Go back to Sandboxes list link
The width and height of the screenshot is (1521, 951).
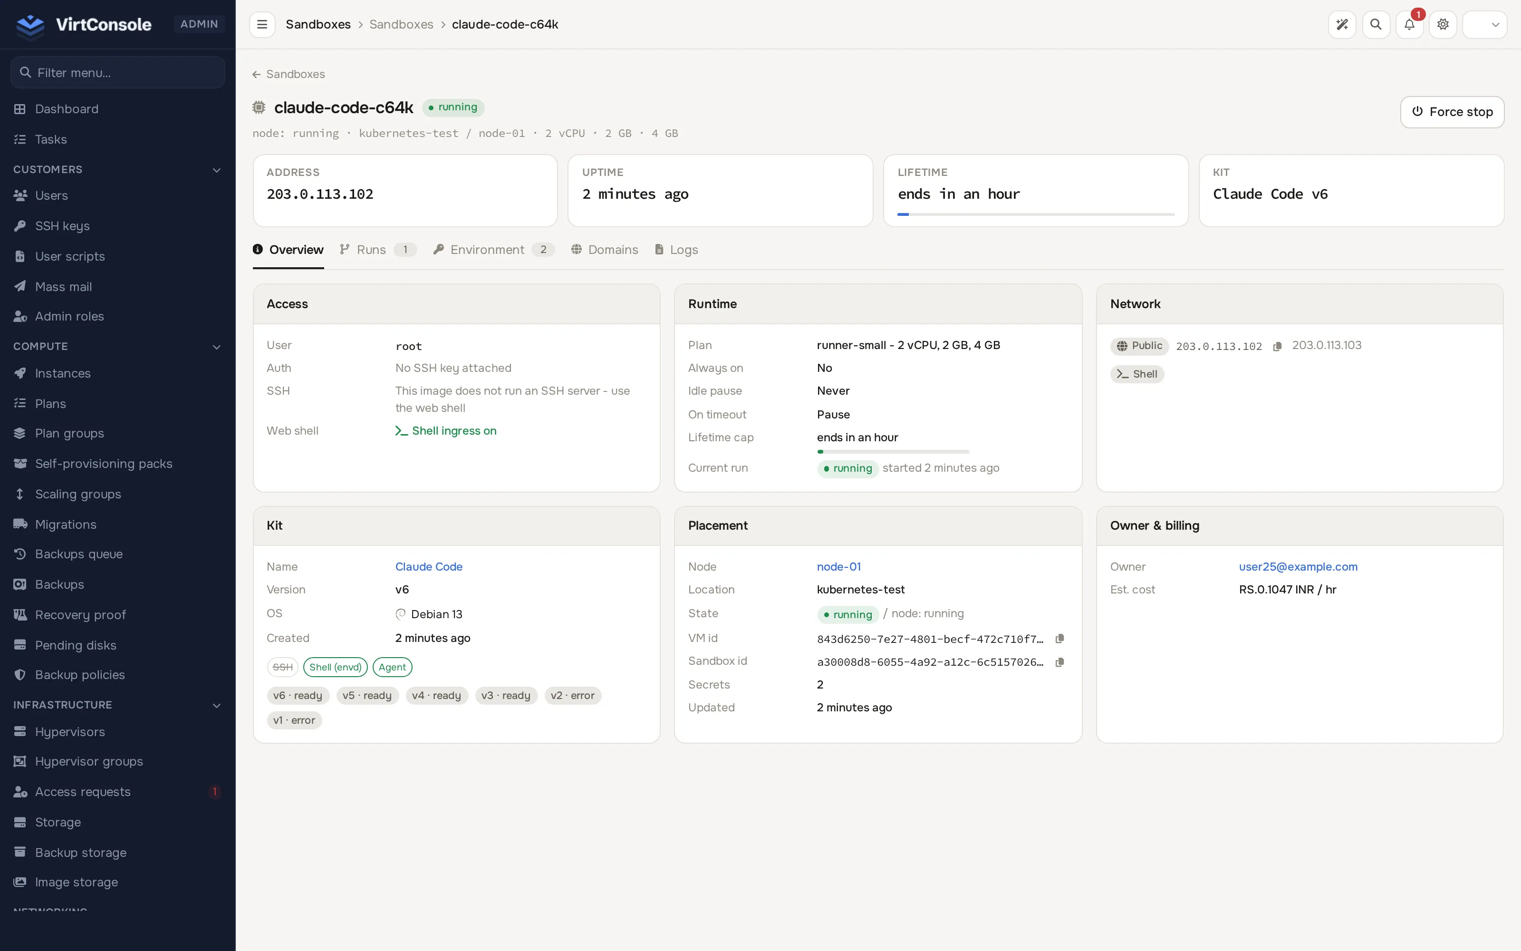[289, 74]
